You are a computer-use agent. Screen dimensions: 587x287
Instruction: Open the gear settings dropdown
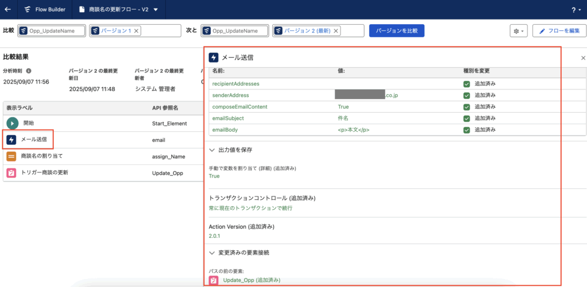[x=518, y=31]
